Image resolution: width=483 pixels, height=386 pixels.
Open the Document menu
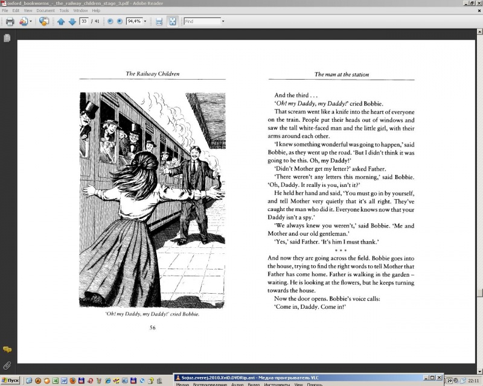point(45,10)
